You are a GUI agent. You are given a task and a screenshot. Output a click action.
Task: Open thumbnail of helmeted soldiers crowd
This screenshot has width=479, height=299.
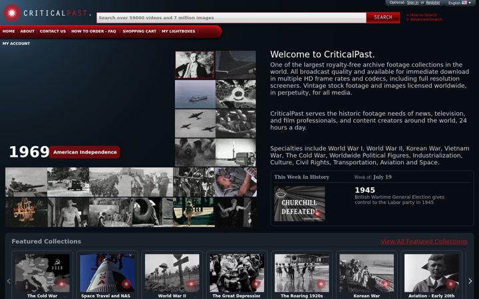[236, 124]
